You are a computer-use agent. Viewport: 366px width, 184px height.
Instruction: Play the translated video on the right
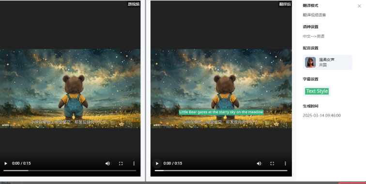[x=157, y=164]
